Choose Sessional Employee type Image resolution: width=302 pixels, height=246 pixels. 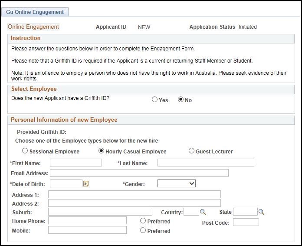click(x=25, y=151)
